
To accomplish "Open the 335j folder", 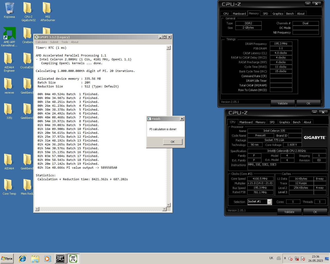I will pos(9,111).
